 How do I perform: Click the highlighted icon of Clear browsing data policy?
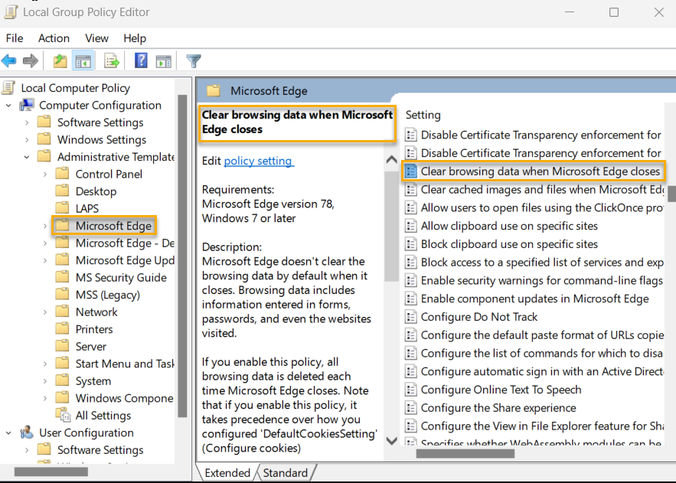pyautogui.click(x=411, y=171)
